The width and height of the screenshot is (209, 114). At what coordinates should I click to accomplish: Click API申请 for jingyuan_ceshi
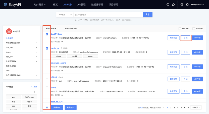pyautogui.click(x=197, y=67)
